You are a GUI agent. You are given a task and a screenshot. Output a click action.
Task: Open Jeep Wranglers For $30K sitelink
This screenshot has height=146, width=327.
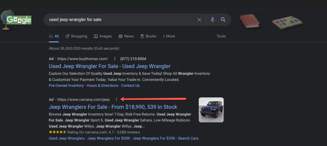coord(109,138)
